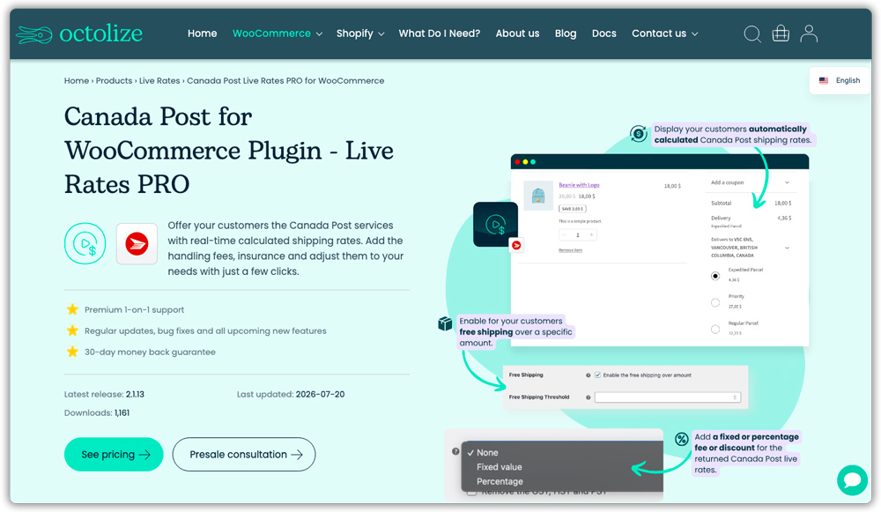
Task: Go to the Home menu item
Action: (203, 33)
